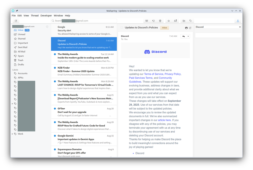Image resolution: width=253 pixels, height=170 pixels.
Task: Click the Discord bullet link
Action: pos(140,153)
